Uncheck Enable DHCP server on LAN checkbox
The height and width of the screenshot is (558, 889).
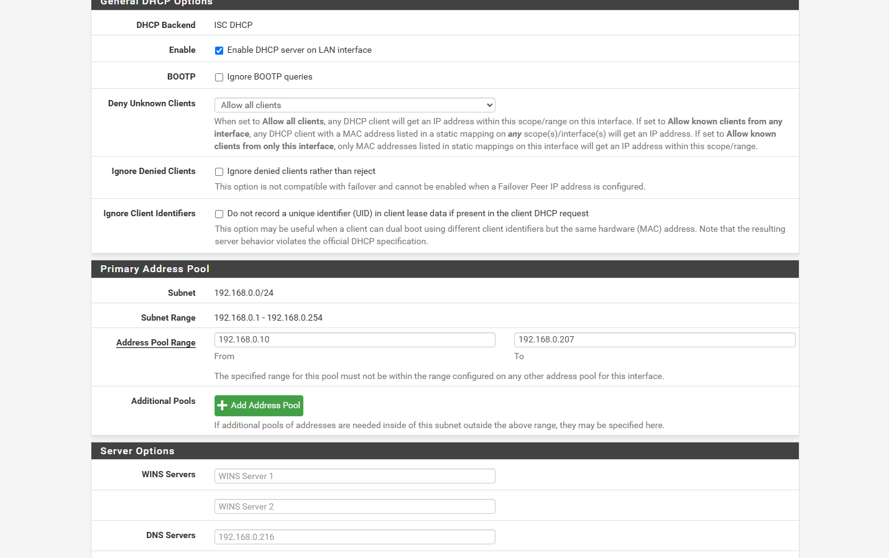coord(219,51)
